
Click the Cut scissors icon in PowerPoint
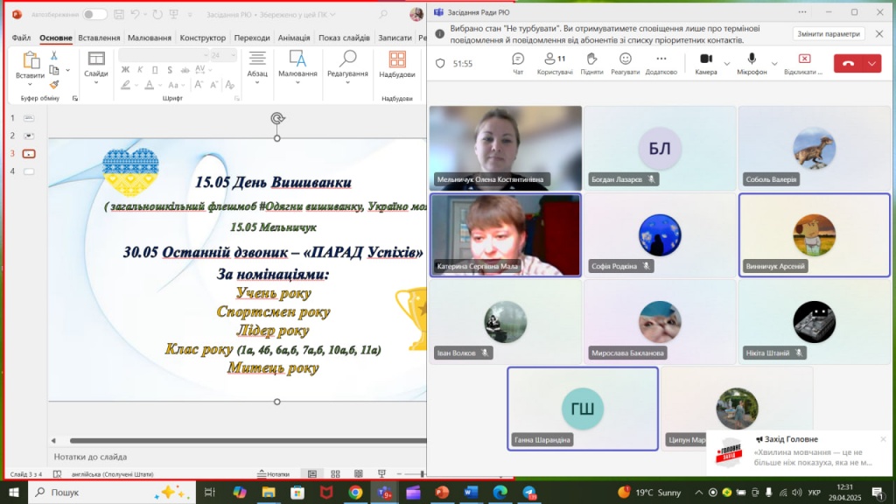[x=54, y=55]
